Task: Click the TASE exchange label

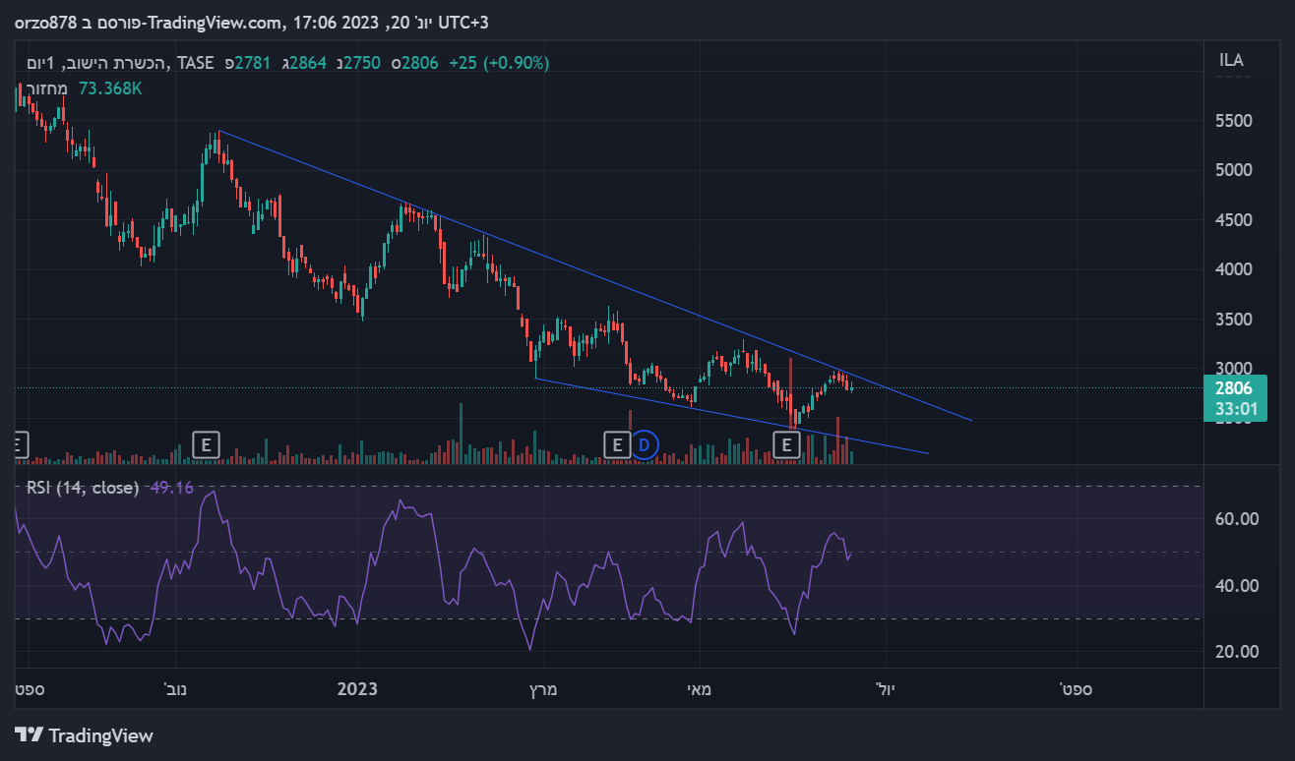Action: 195,63
